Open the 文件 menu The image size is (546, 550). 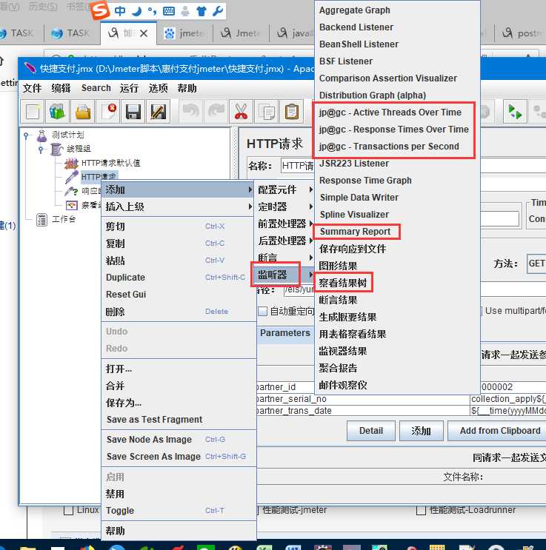pos(33,88)
